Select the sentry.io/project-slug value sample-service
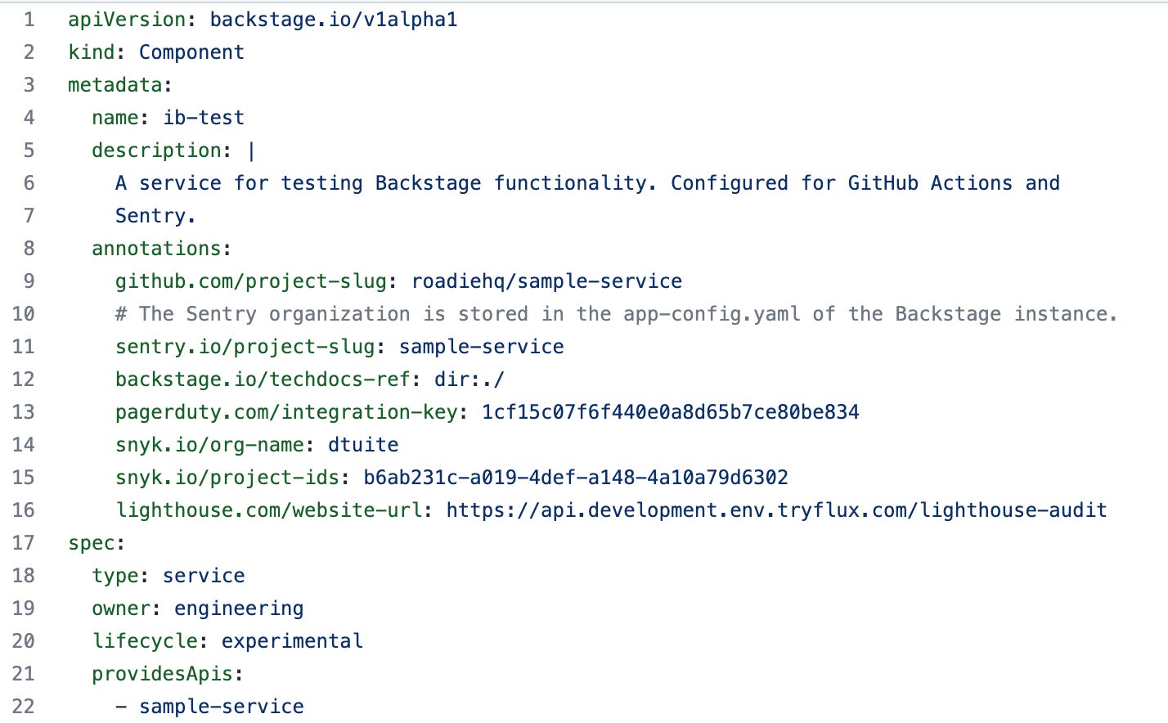This screenshot has height=723, width=1168. [x=480, y=346]
